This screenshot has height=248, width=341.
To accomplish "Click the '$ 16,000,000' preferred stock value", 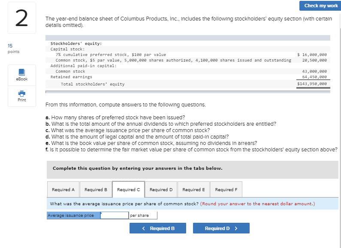I will click(x=312, y=55).
